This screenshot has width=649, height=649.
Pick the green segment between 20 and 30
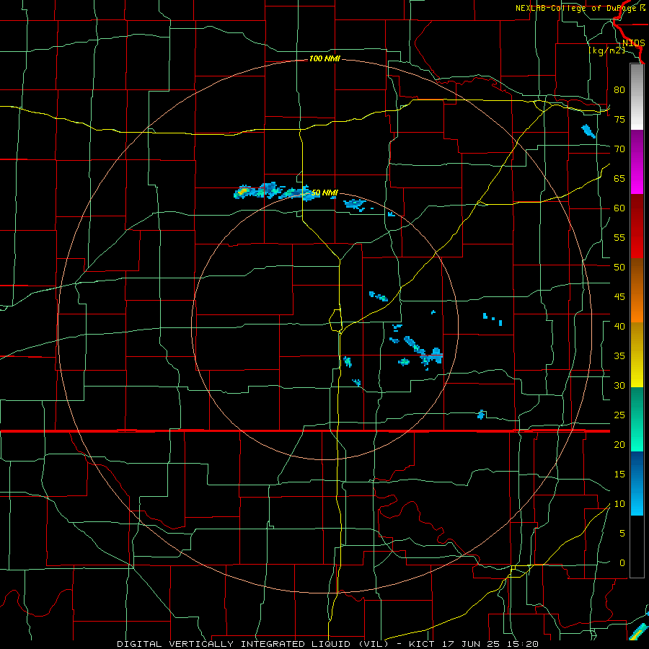[637, 419]
